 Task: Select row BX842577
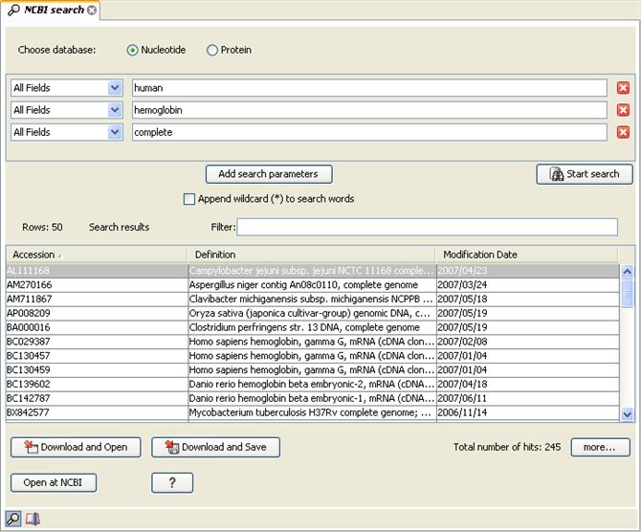pyautogui.click(x=313, y=412)
